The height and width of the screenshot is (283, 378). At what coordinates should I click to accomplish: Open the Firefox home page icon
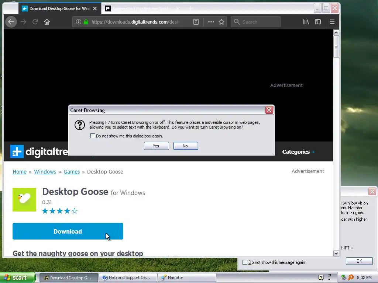tap(47, 22)
